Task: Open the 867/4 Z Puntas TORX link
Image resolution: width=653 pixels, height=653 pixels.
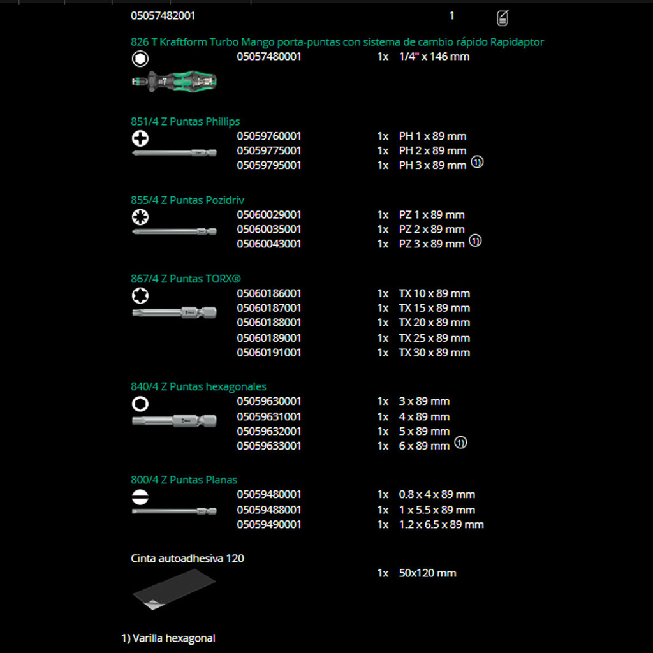Action: pos(186,279)
